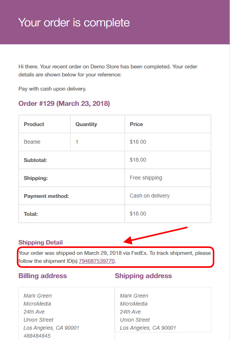Click the Billing address heading
This screenshot has width=230, height=340.
coord(42,276)
